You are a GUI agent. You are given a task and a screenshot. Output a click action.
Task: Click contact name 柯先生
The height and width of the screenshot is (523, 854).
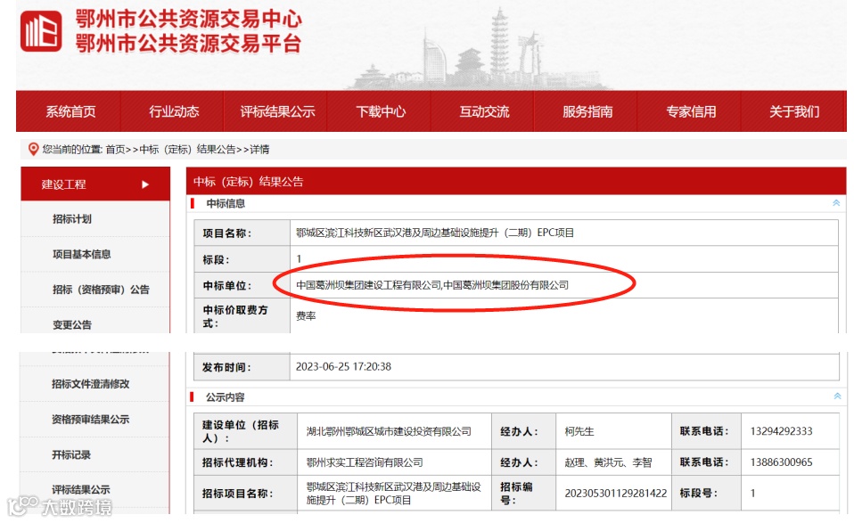579,431
